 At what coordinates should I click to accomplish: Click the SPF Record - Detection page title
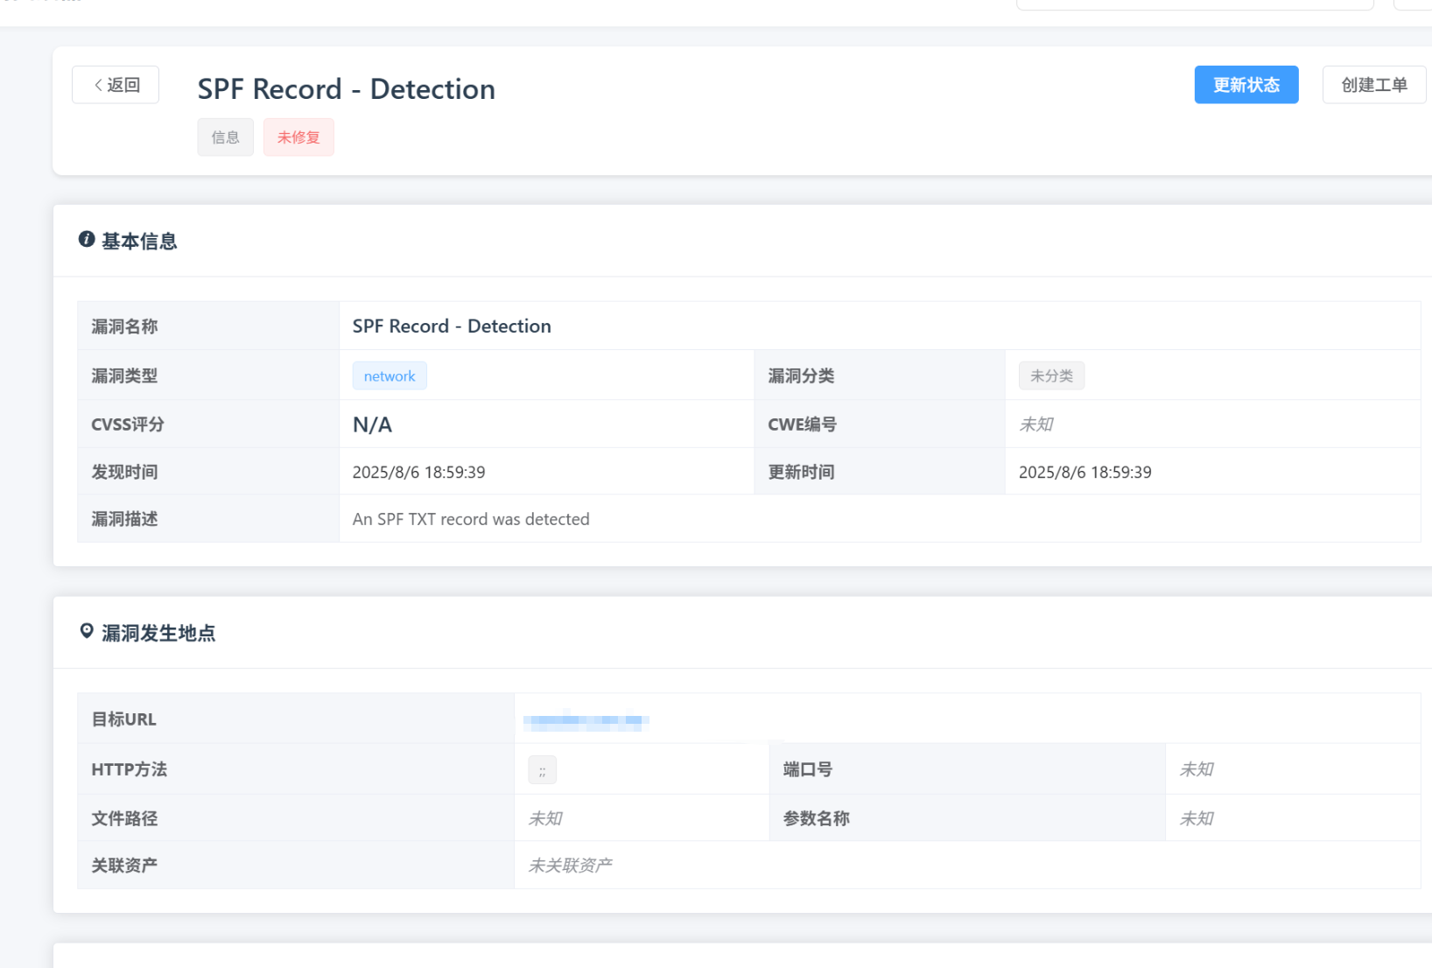(x=346, y=89)
